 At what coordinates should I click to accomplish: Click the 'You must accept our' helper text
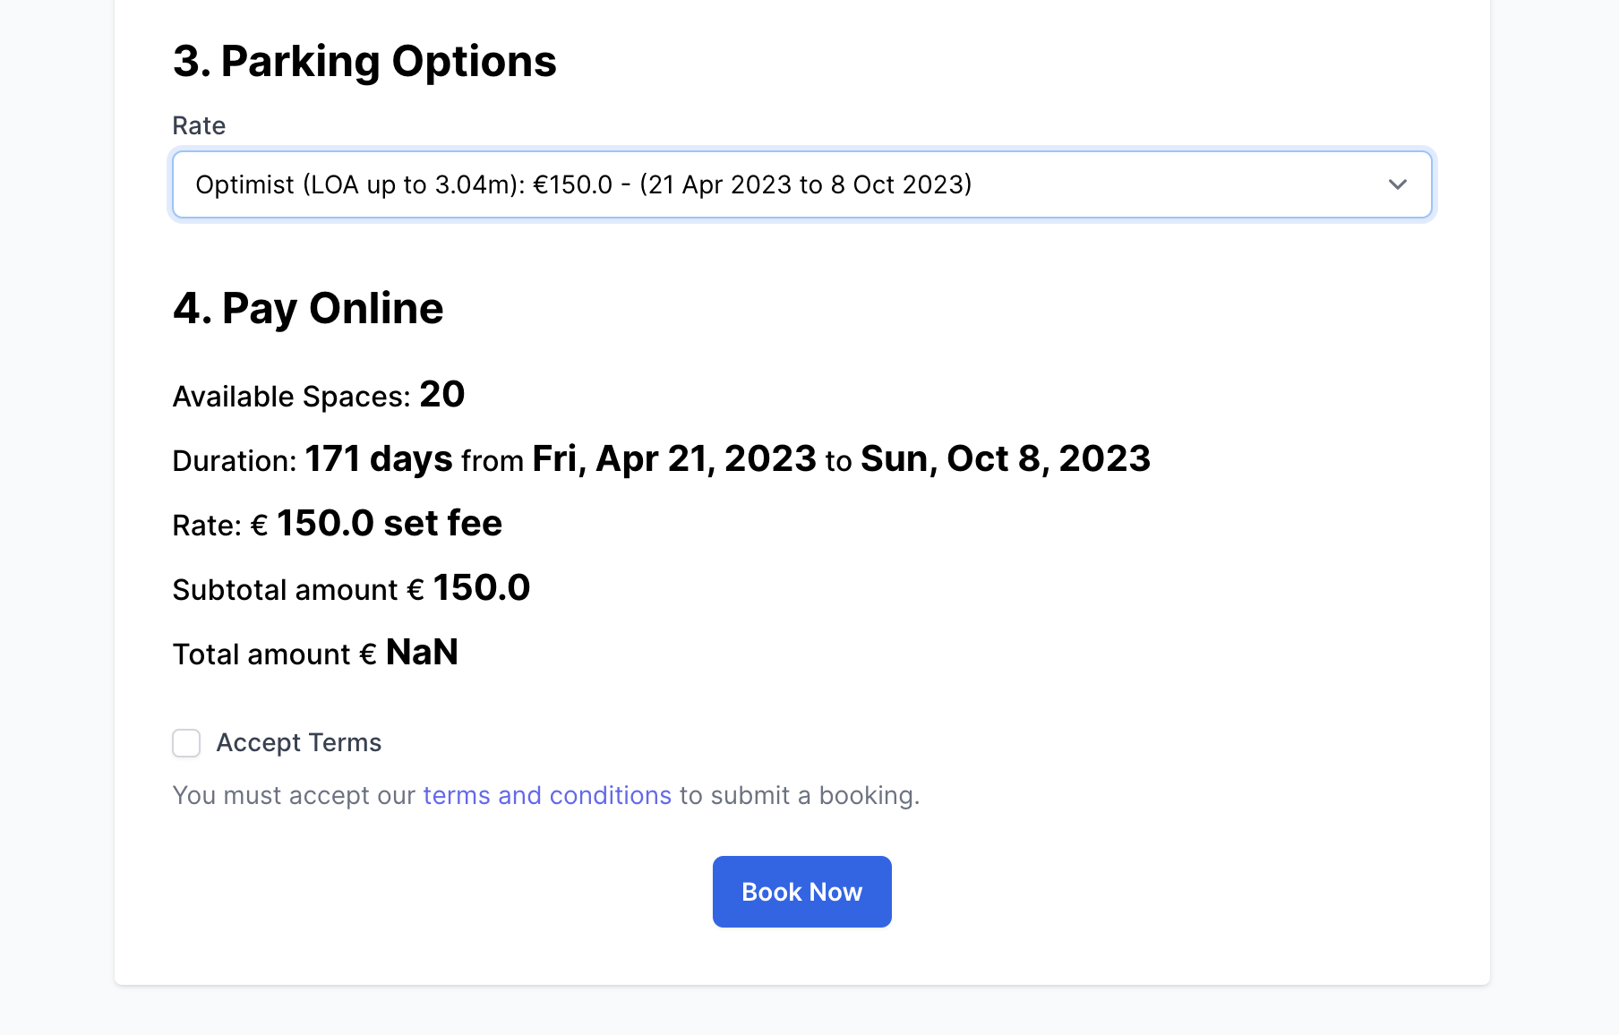pos(294,796)
